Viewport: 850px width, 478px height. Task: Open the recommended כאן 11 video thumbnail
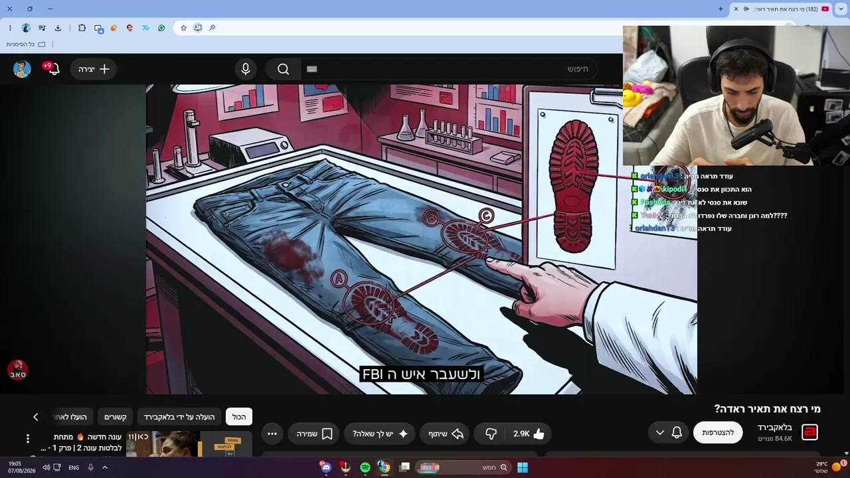coord(189,444)
